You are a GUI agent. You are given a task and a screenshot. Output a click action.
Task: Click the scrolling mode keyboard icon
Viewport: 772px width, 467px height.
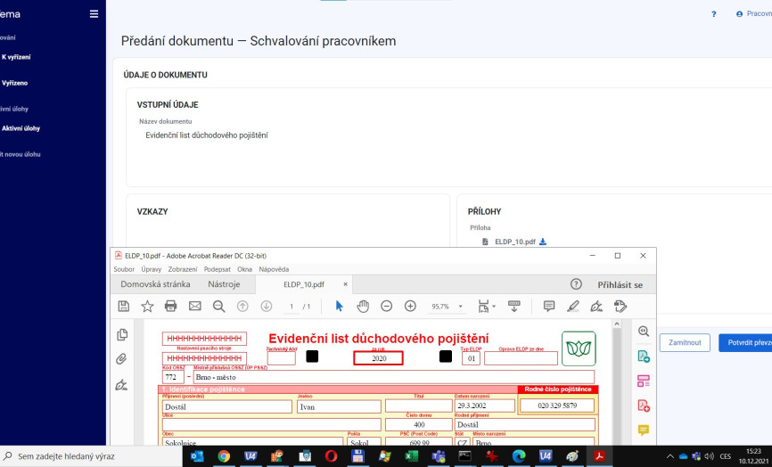514,306
